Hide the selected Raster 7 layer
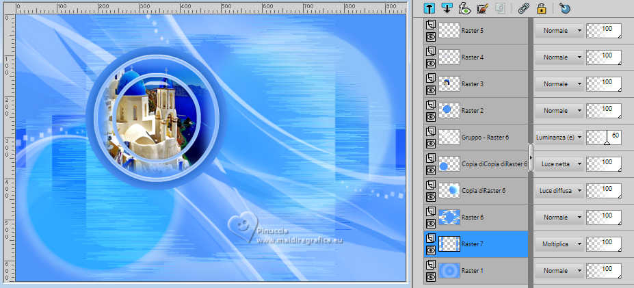This screenshot has width=634, height=288. 431,250
